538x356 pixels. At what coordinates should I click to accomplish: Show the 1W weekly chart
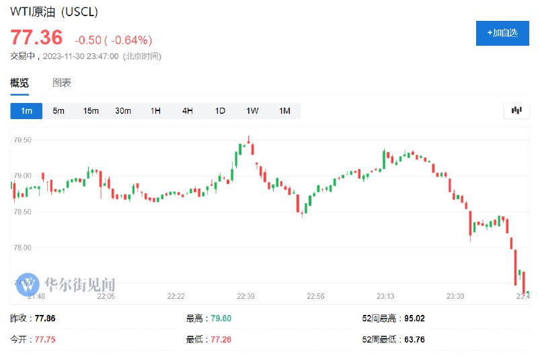(x=252, y=111)
